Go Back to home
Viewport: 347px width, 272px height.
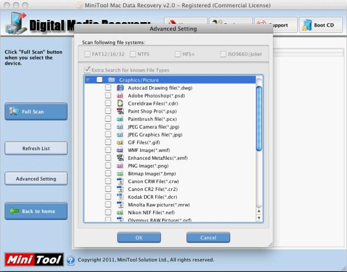point(36,211)
